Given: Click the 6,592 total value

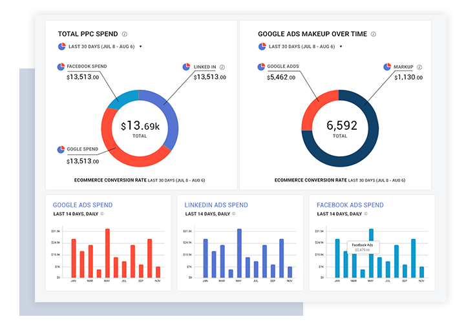Looking at the screenshot, I should [341, 126].
